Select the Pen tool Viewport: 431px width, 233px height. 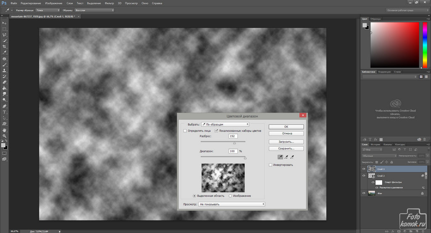coord(4,106)
